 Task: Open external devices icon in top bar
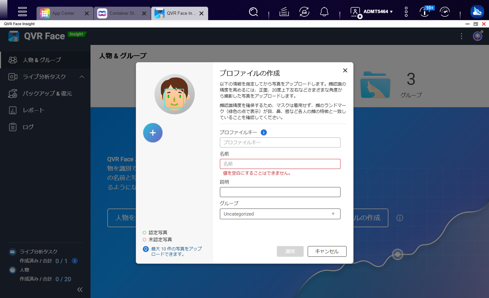click(x=304, y=12)
